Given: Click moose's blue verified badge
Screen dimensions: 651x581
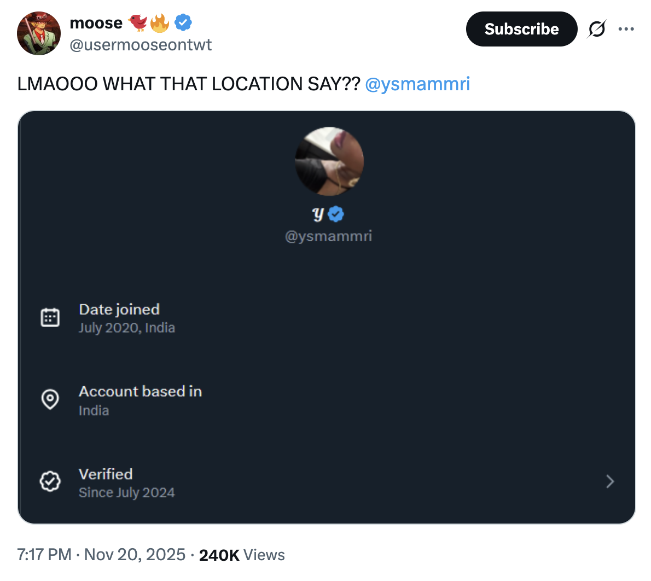Looking at the screenshot, I should 183,22.
